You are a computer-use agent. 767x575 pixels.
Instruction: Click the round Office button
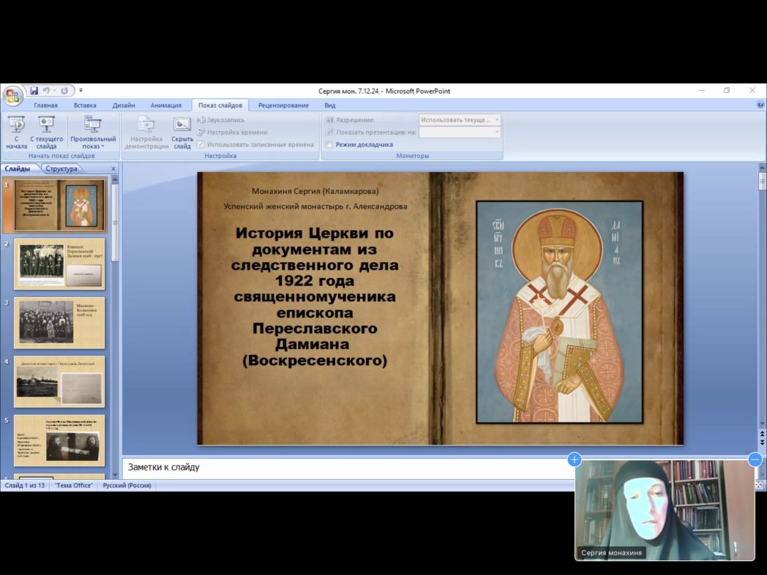(x=12, y=96)
